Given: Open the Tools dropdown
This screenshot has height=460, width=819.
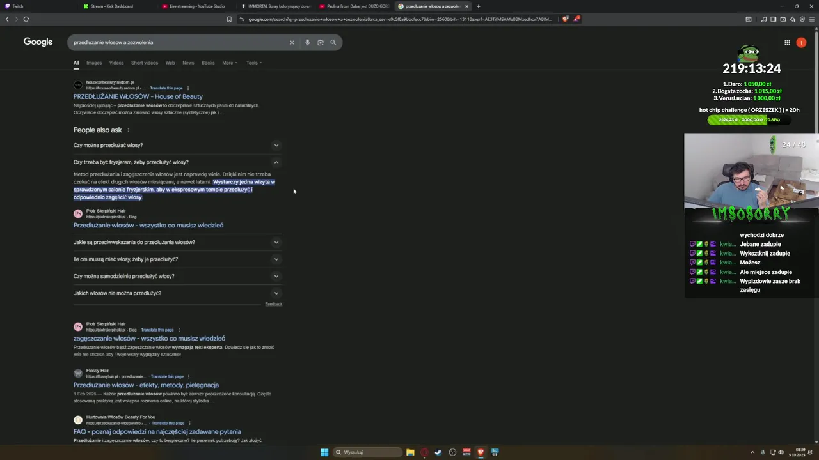Looking at the screenshot, I should tap(254, 63).
